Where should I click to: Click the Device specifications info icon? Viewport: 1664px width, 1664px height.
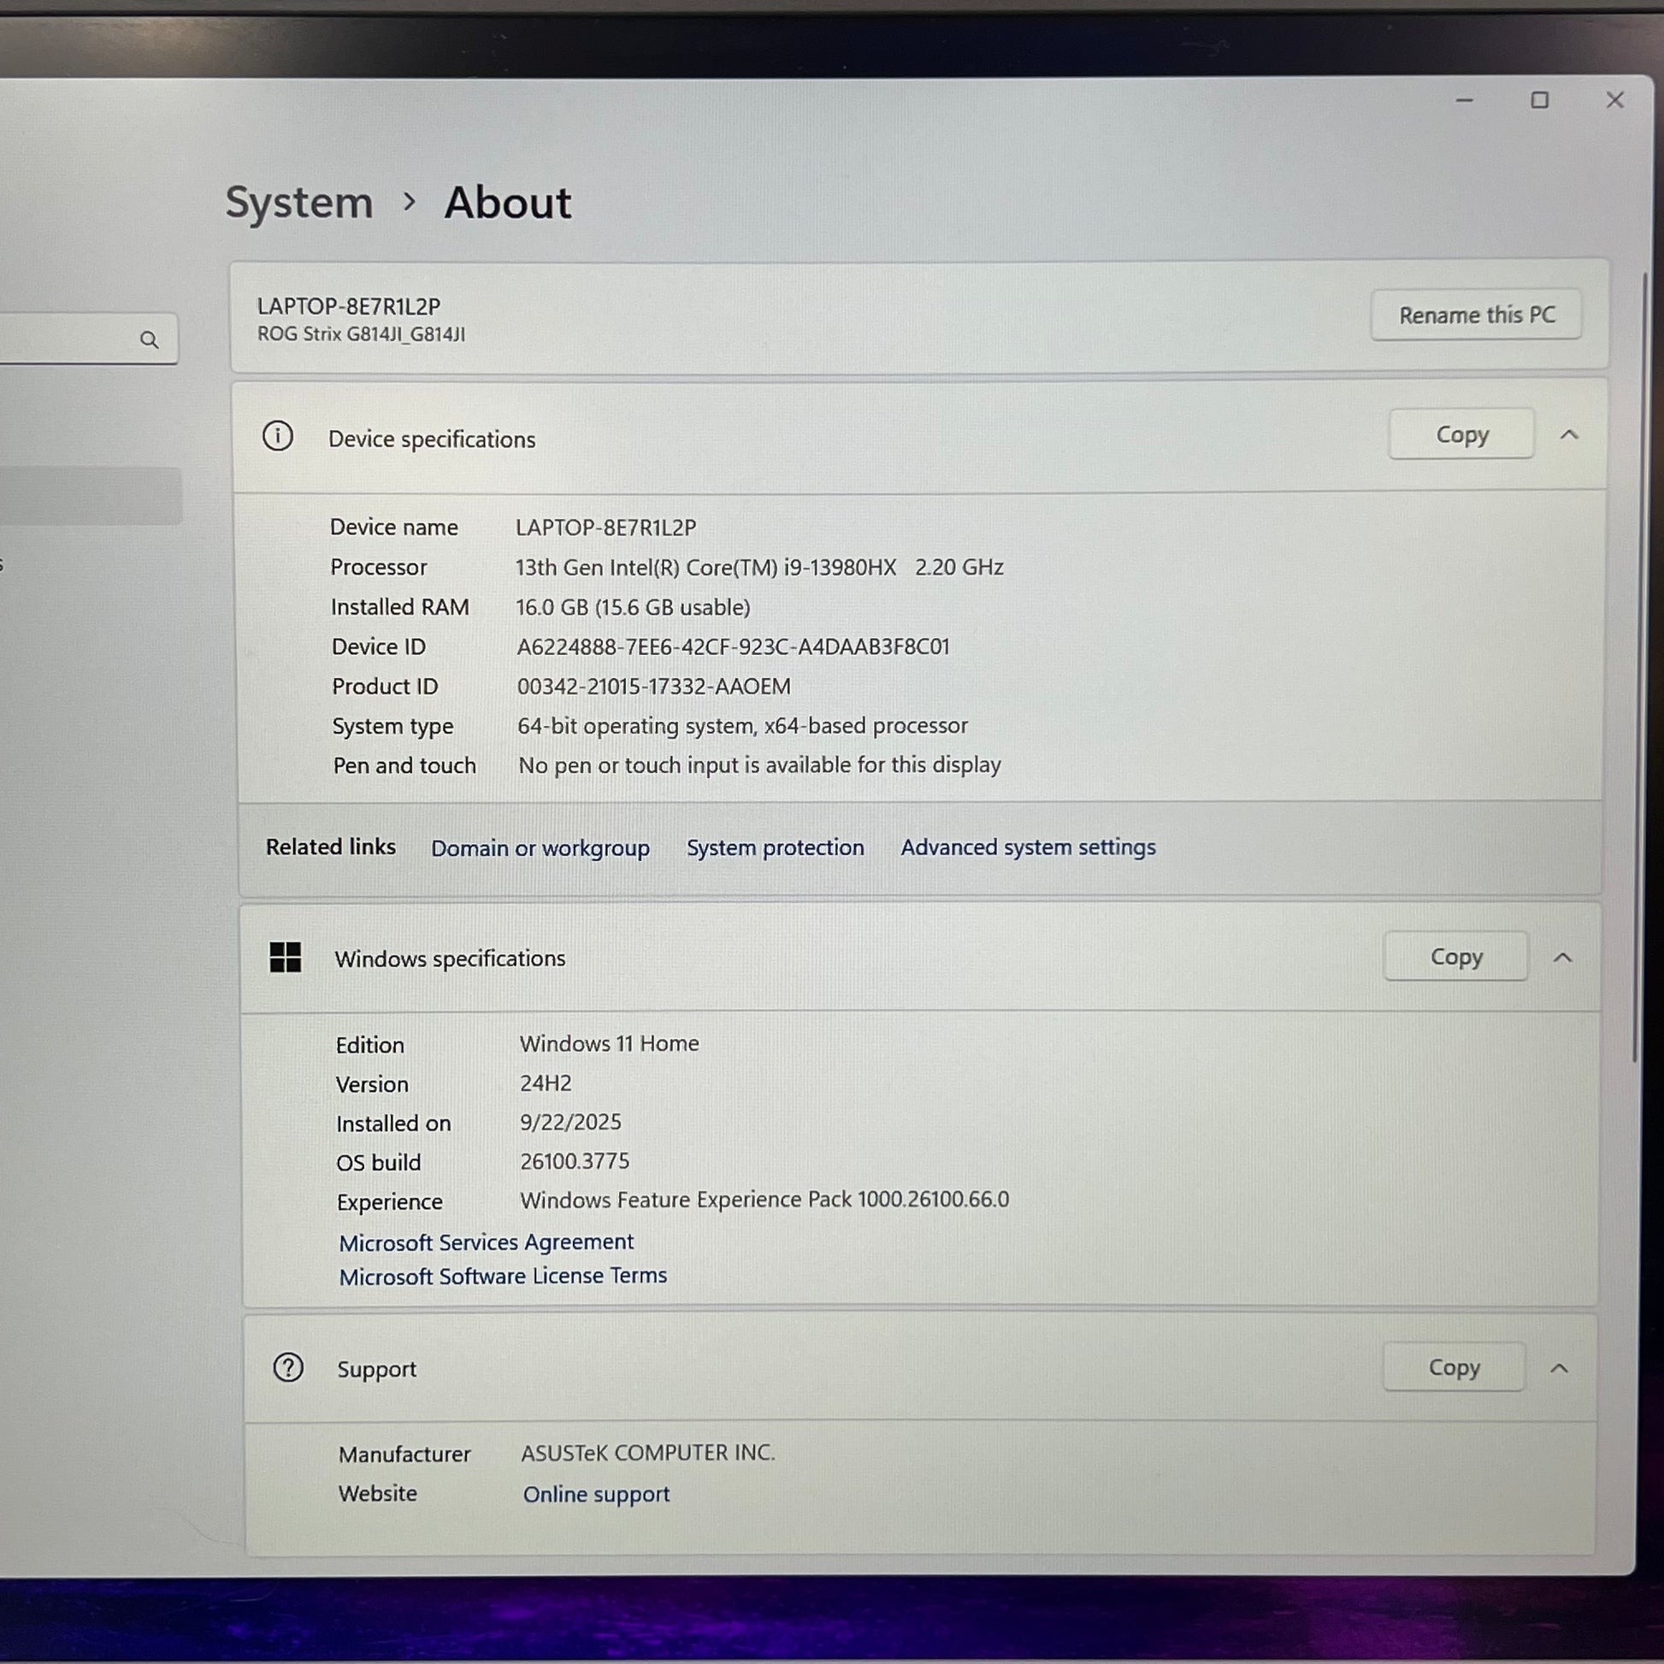pyautogui.click(x=277, y=437)
